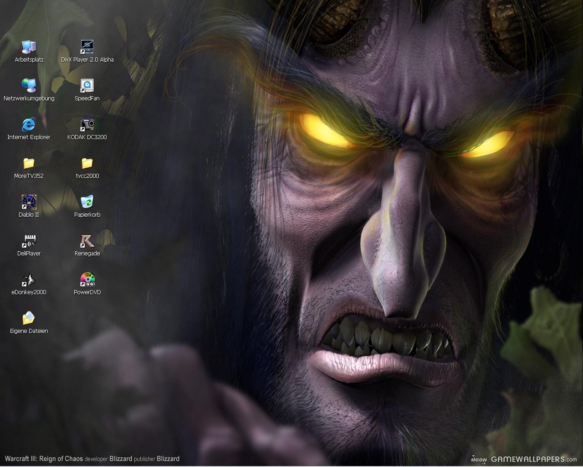Select the Eigene Dateien folder icon
Screen dimensions: 583x467
point(29,318)
